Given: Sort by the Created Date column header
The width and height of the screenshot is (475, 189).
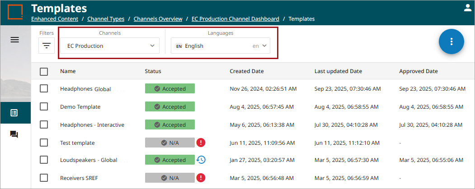Looking at the screenshot, I should 247,71.
